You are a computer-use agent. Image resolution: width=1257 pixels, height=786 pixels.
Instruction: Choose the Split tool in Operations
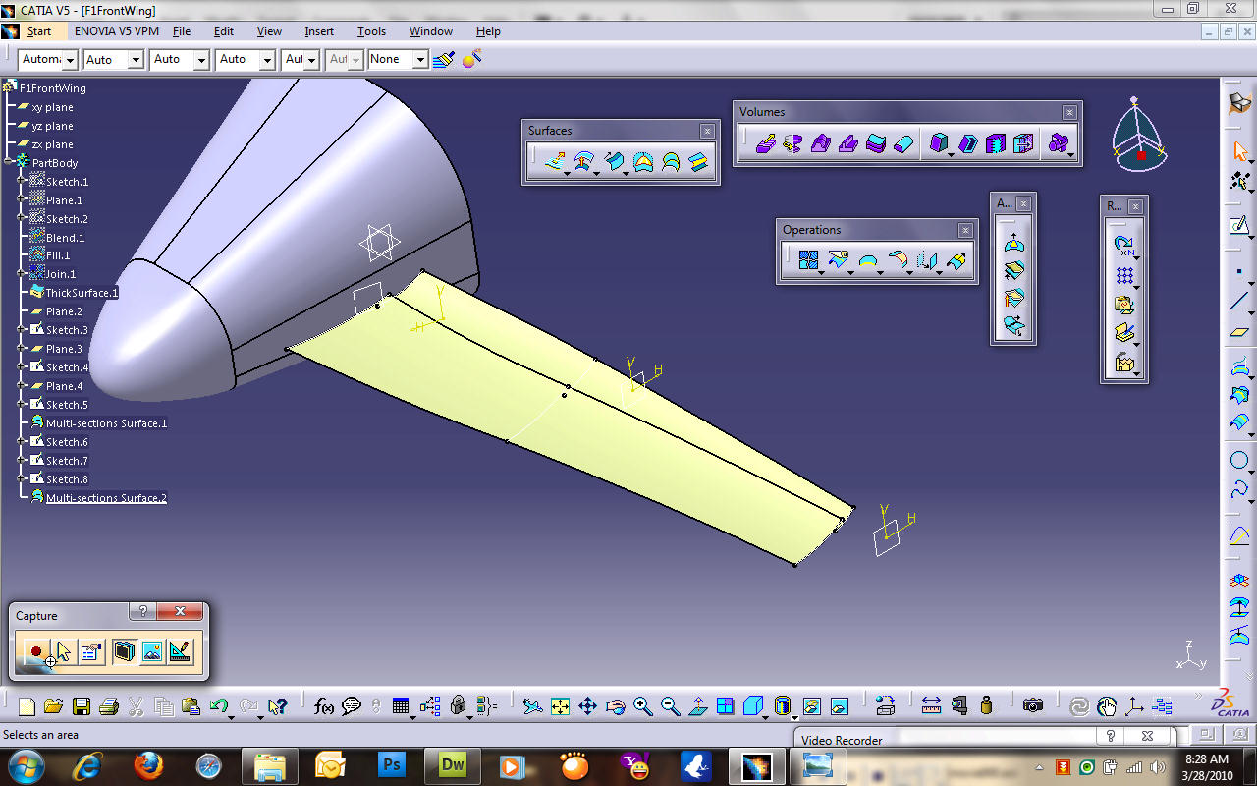(x=837, y=260)
